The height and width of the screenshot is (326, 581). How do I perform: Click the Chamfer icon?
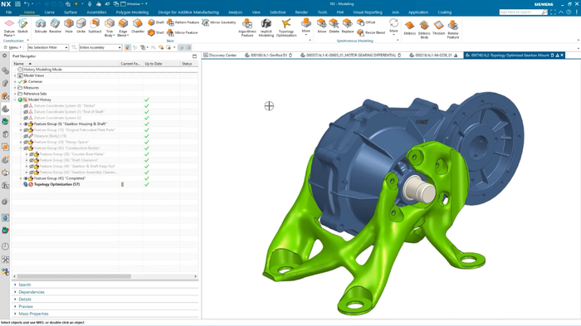pos(138,26)
